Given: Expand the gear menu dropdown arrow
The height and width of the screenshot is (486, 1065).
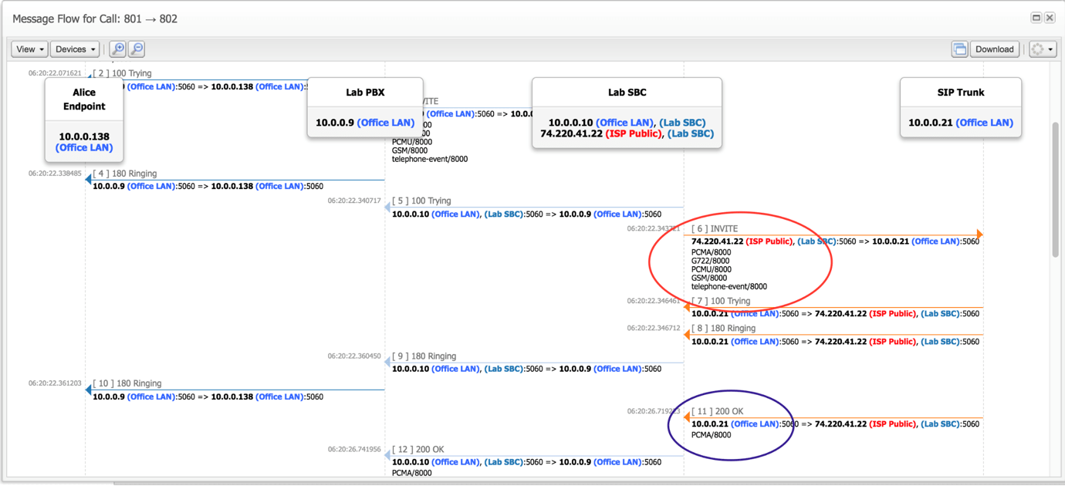Looking at the screenshot, I should [x=1049, y=48].
